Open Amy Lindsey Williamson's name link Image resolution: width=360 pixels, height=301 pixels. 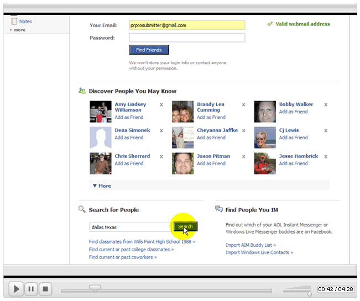pyautogui.click(x=130, y=107)
